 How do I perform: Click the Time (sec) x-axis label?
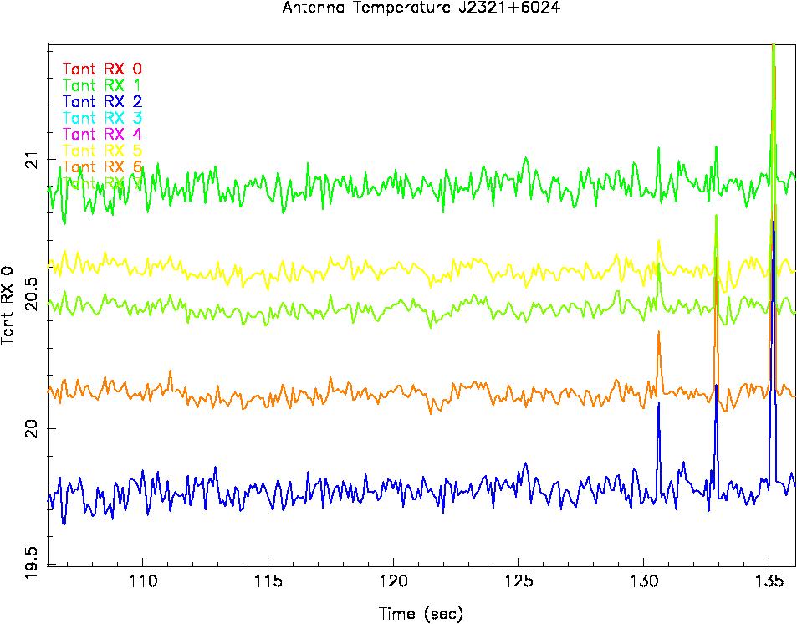click(421, 613)
